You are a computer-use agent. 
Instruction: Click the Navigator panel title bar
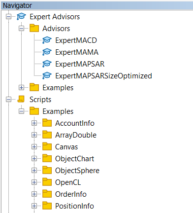pos(97,5)
